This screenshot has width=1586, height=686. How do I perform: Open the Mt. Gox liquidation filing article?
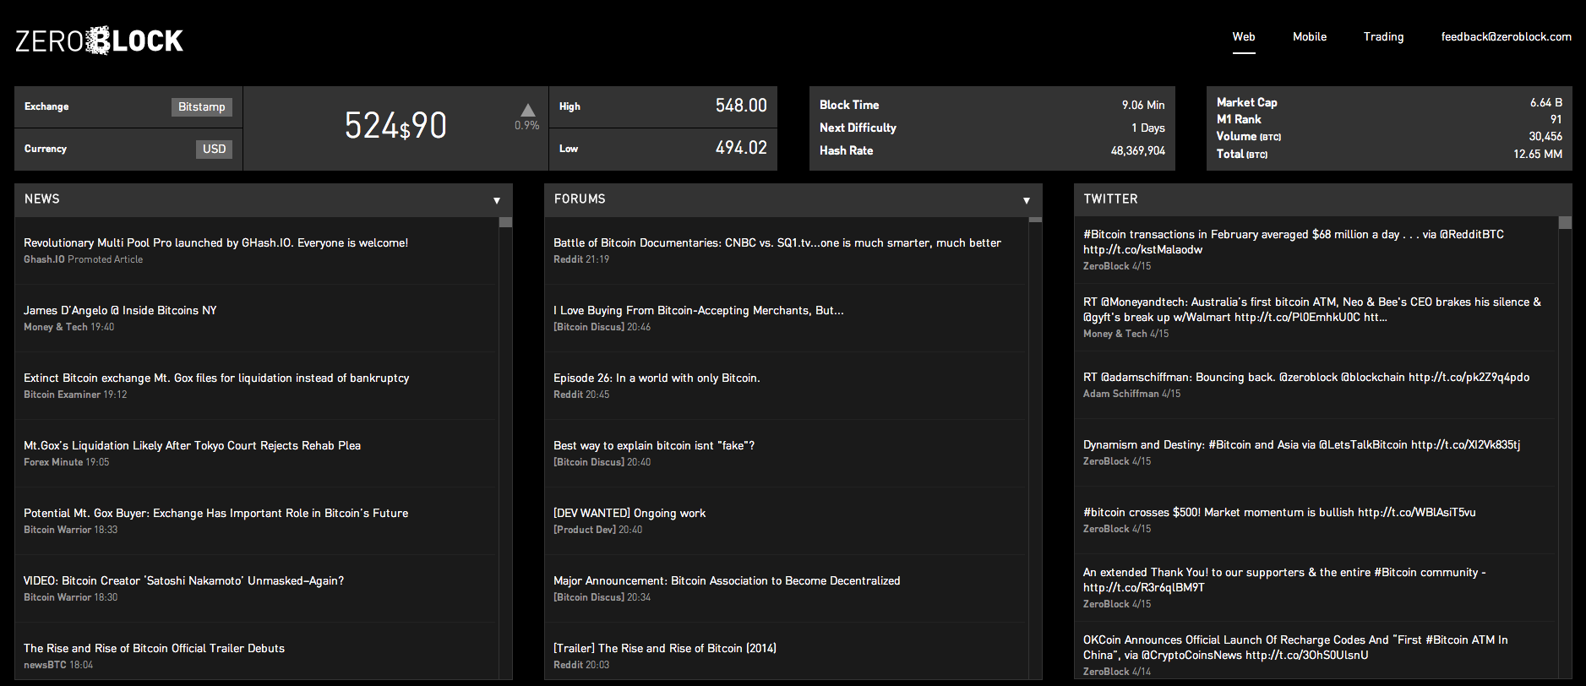(216, 378)
